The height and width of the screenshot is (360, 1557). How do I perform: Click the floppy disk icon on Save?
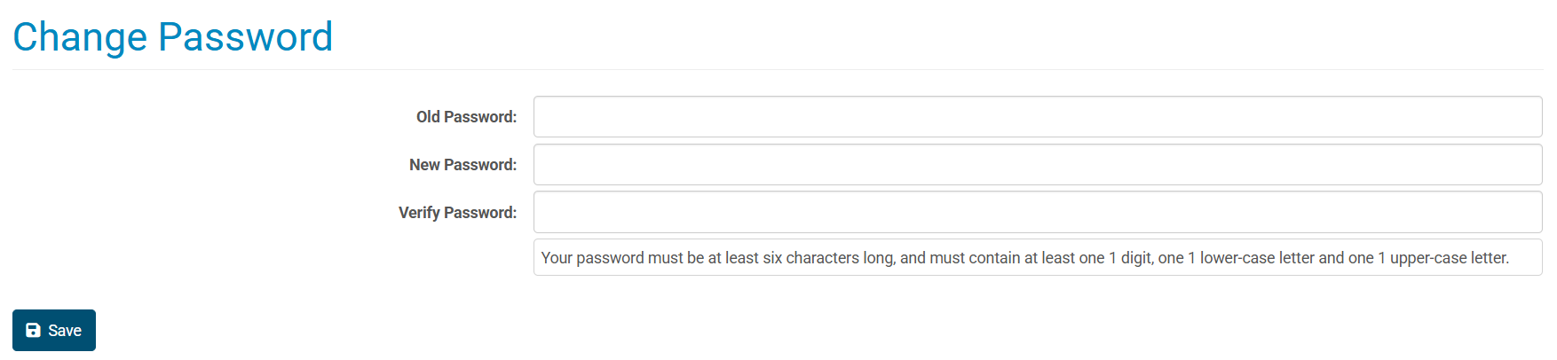point(33,330)
